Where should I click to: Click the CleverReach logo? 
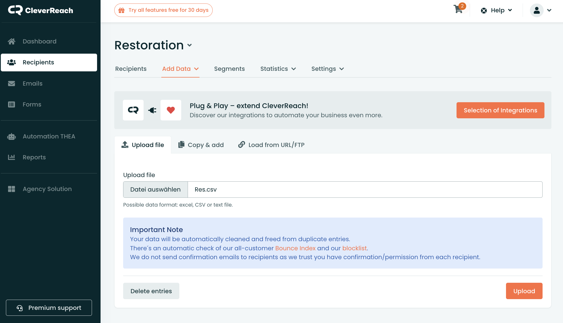click(41, 10)
